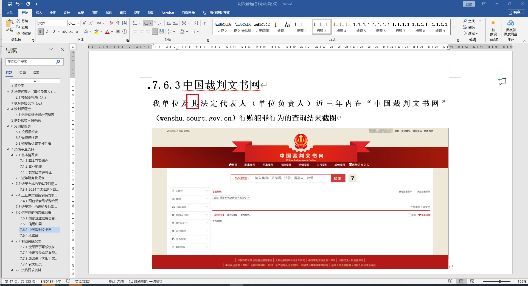This screenshot has width=528, height=286.
Task: Go to 7.6.4 承诺函 heading in navigation
Action: pyautogui.click(x=29, y=236)
